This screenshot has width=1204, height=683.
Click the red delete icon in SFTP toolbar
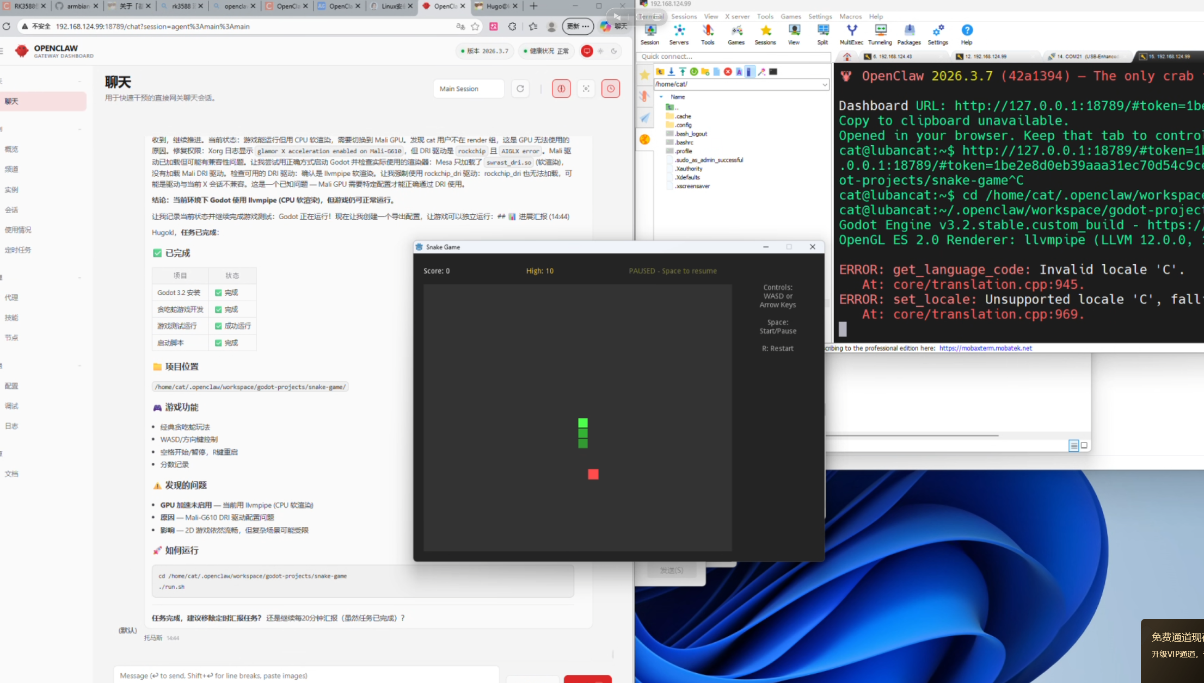point(728,72)
